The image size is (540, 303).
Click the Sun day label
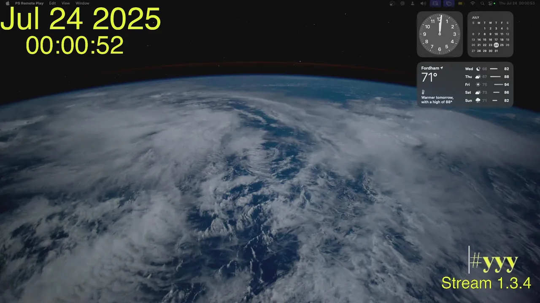click(x=469, y=101)
